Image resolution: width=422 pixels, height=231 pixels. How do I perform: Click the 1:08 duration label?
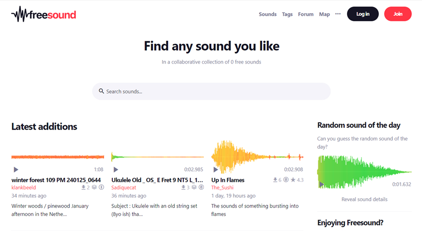tap(98, 169)
